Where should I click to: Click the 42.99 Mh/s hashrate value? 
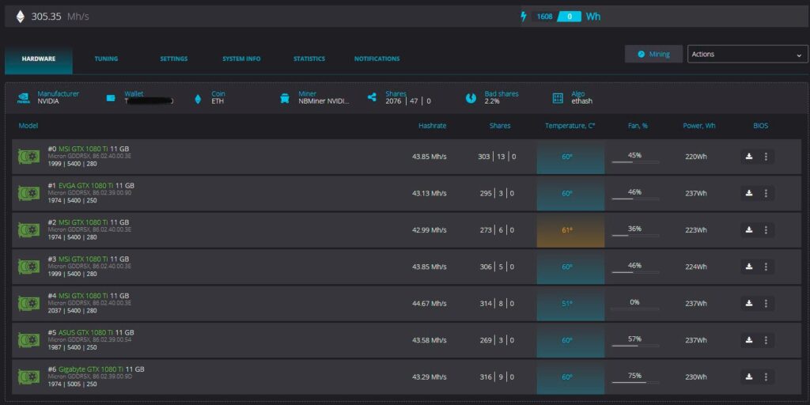430,230
